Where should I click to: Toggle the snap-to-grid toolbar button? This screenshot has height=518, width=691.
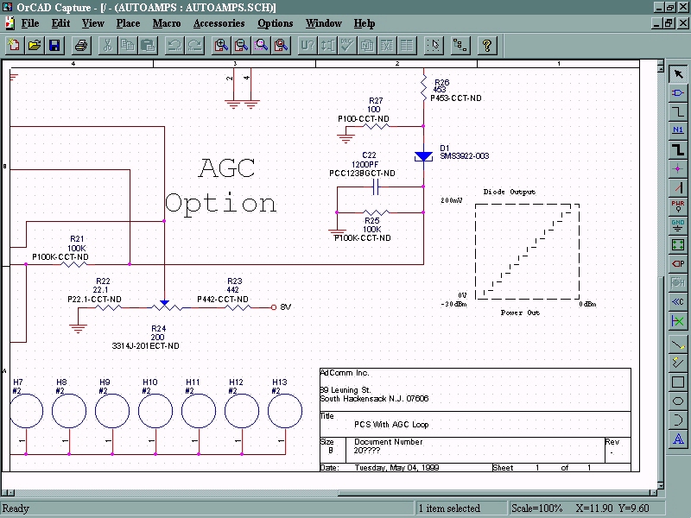[x=434, y=45]
